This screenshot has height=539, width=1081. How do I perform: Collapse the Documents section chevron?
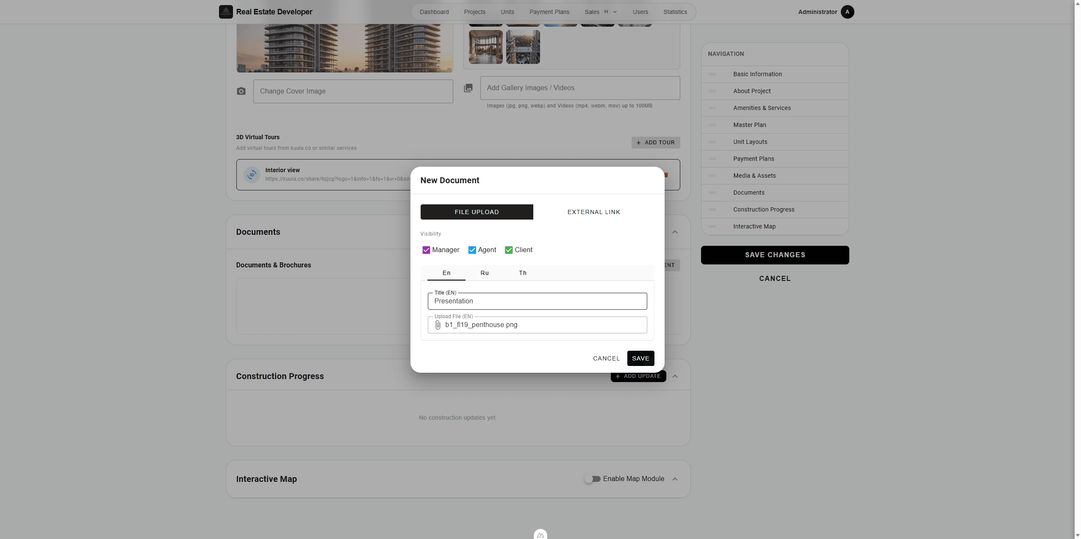[x=675, y=232]
